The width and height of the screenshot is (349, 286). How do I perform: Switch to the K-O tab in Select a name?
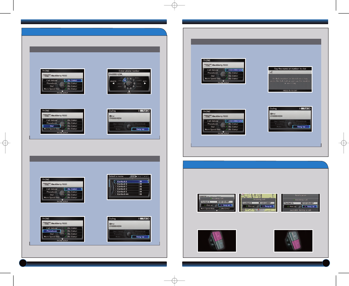(x=146, y=177)
